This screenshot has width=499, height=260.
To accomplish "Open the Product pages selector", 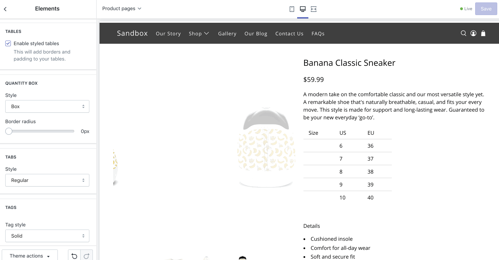I will (122, 8).
